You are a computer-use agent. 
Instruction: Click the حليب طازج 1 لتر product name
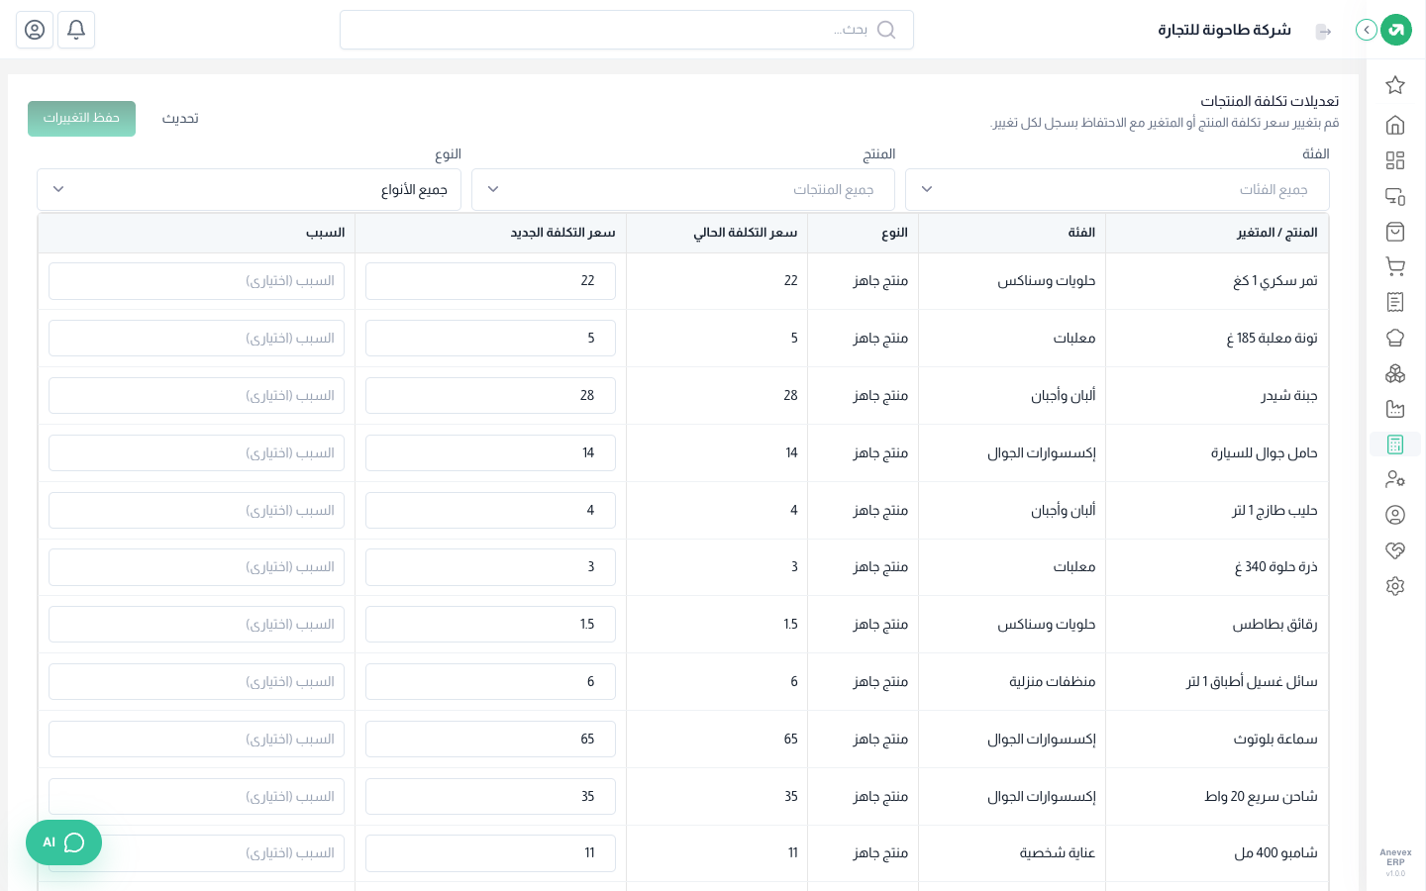coord(1274,511)
